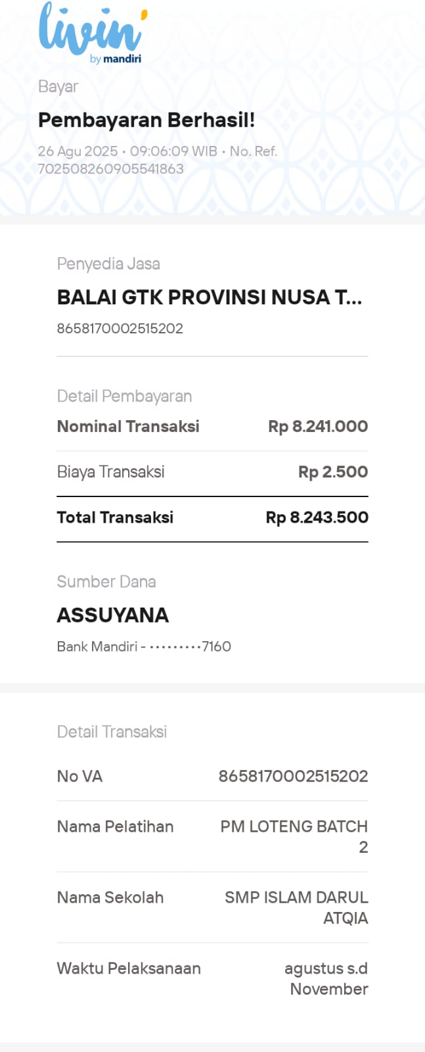This screenshot has height=1052, width=425.
Task: Click the Waktu Pelaksanaan value
Action: point(326,978)
